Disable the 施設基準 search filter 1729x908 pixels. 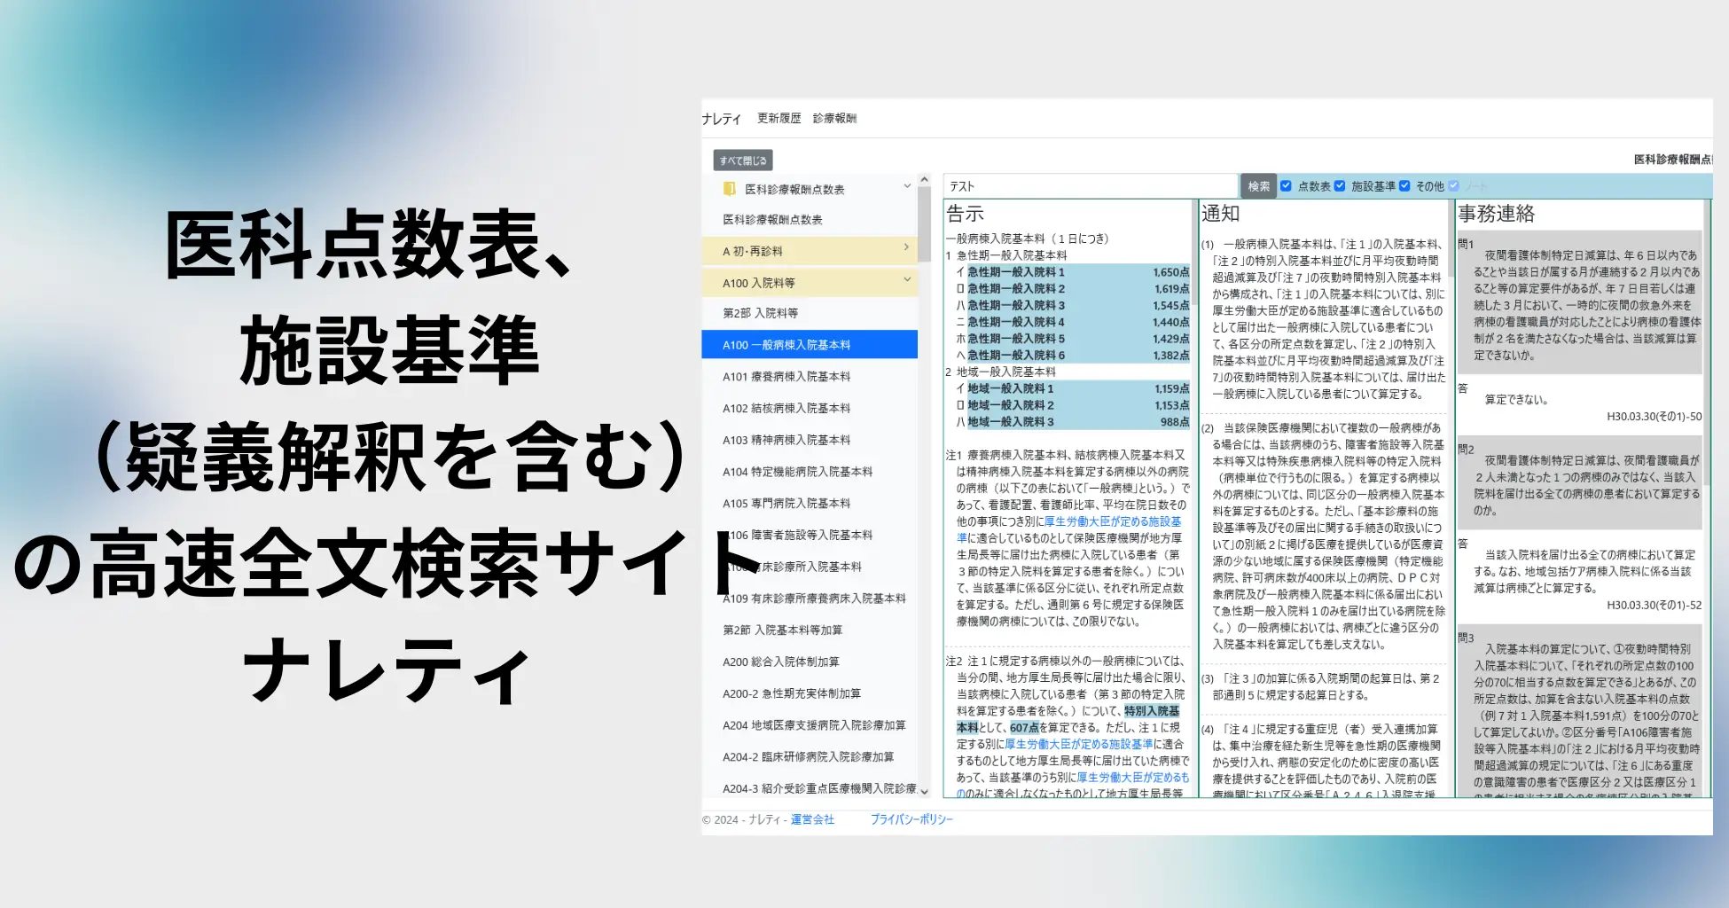pyautogui.click(x=1342, y=185)
